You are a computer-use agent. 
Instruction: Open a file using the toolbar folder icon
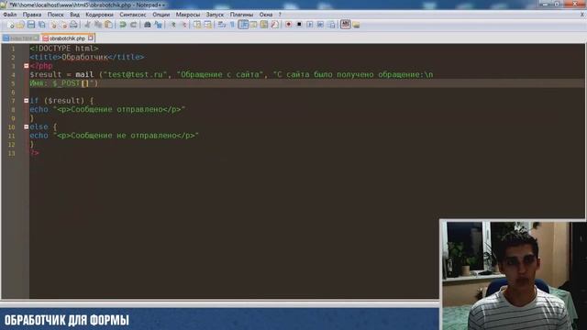(x=20, y=25)
